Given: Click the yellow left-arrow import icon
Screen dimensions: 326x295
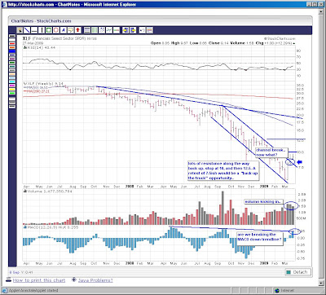Looking at the screenshot, I should (x=126, y=30).
